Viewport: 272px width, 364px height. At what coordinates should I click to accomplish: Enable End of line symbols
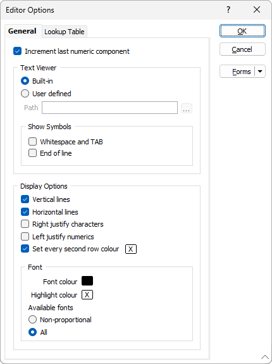click(32, 153)
